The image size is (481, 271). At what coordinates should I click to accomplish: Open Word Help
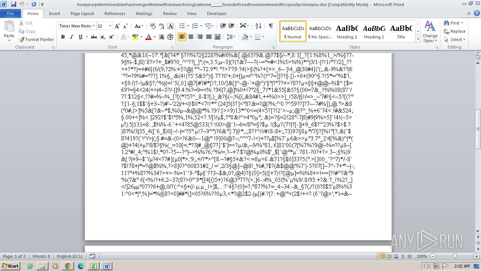(x=477, y=13)
